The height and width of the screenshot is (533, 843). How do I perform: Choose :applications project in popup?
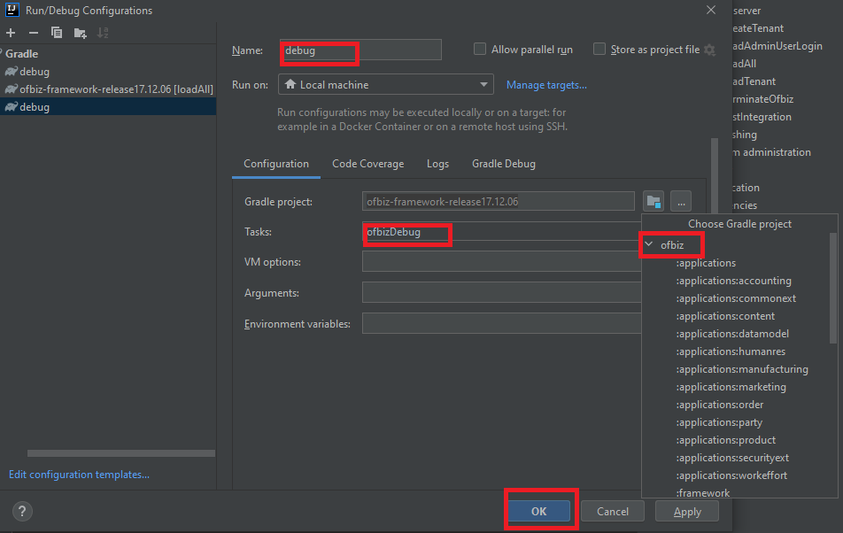pyautogui.click(x=706, y=263)
